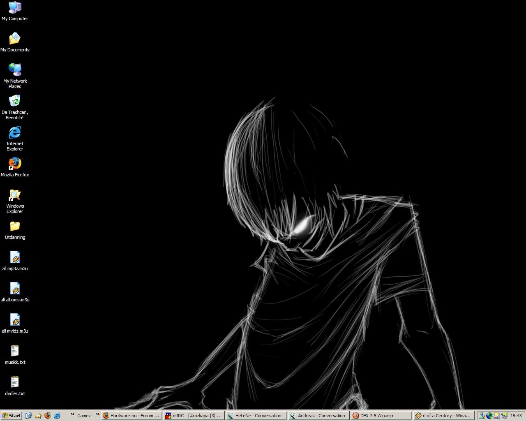
Task: Select the dvd'er.txt text file
Action: pyautogui.click(x=15, y=386)
